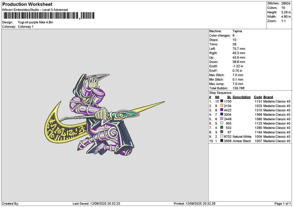This screenshot has height=207, width=293.
Task: Click "Page 1 of 1" in the footer
Action: [282, 204]
